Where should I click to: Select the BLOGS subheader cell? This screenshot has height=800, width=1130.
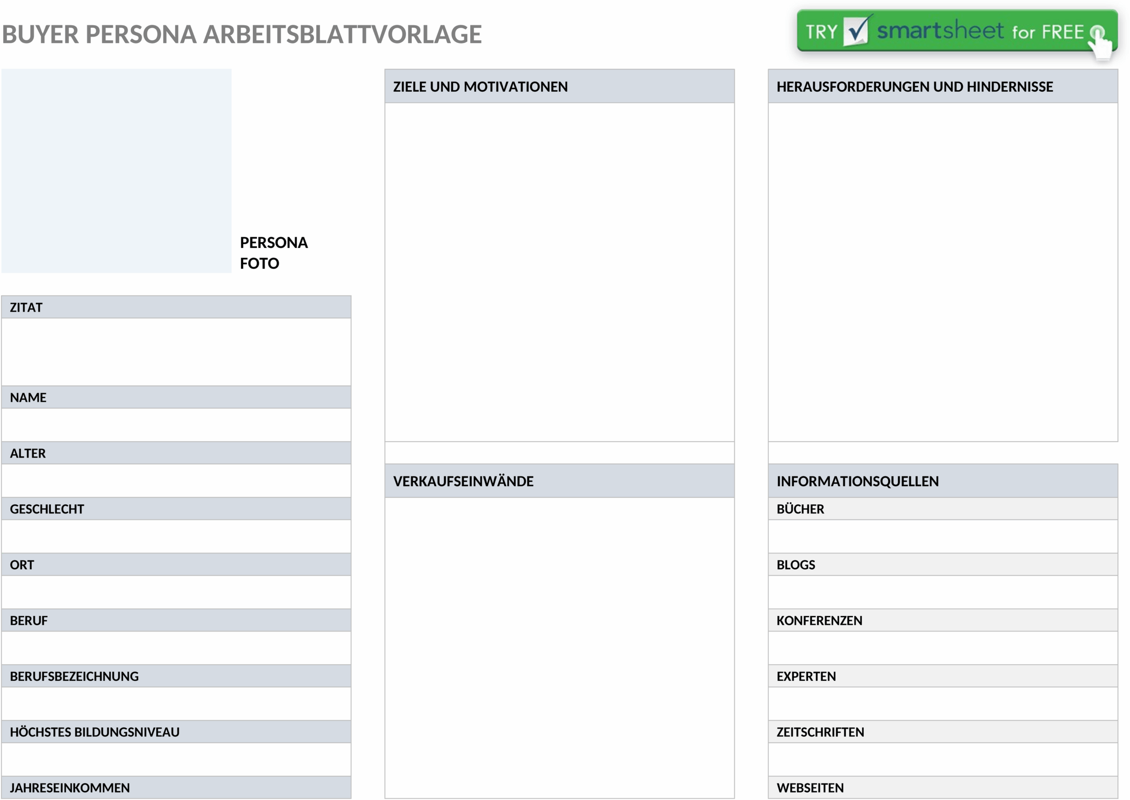tap(943, 564)
